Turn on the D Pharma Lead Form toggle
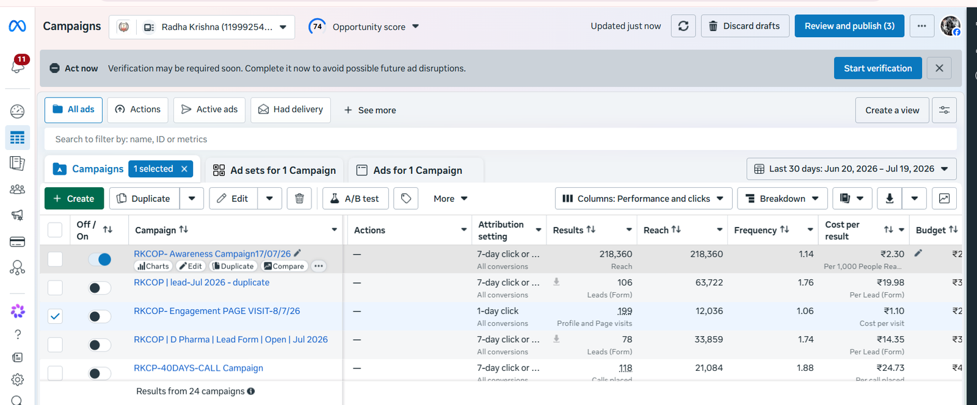Image resolution: width=977 pixels, height=405 pixels. (x=100, y=345)
